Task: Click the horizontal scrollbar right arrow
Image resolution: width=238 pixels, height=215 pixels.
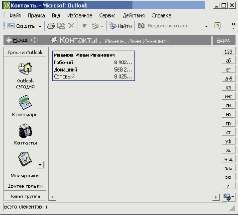Action: 216,197
